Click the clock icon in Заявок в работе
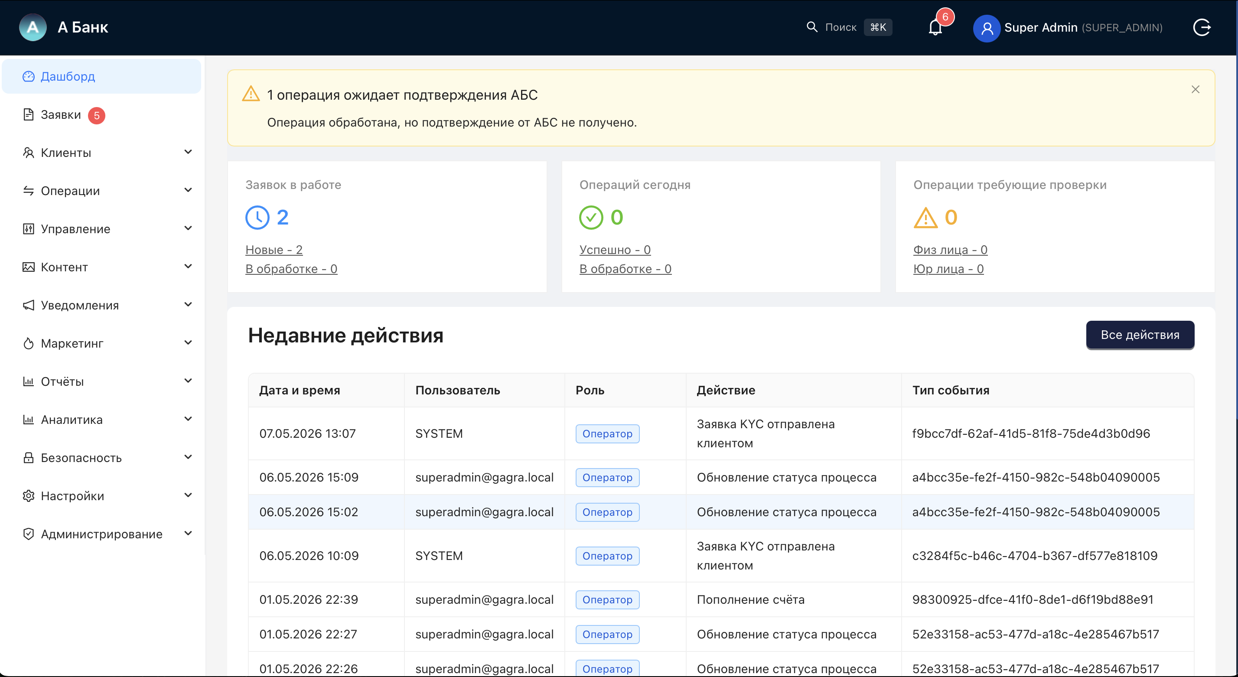The width and height of the screenshot is (1238, 677). (x=257, y=218)
